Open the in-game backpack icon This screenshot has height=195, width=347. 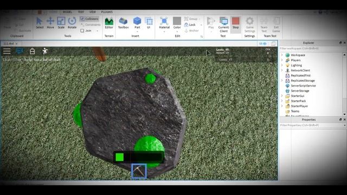pos(33,51)
